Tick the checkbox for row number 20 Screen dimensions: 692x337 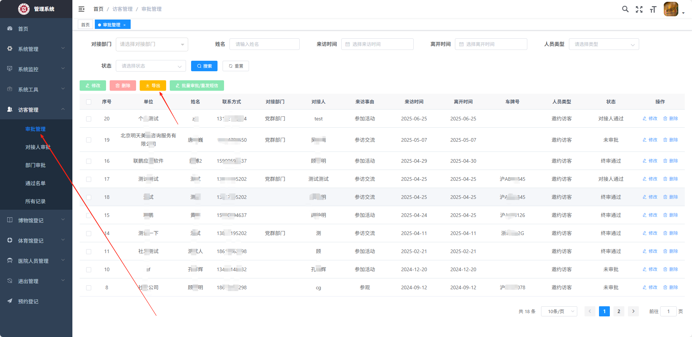(x=89, y=119)
